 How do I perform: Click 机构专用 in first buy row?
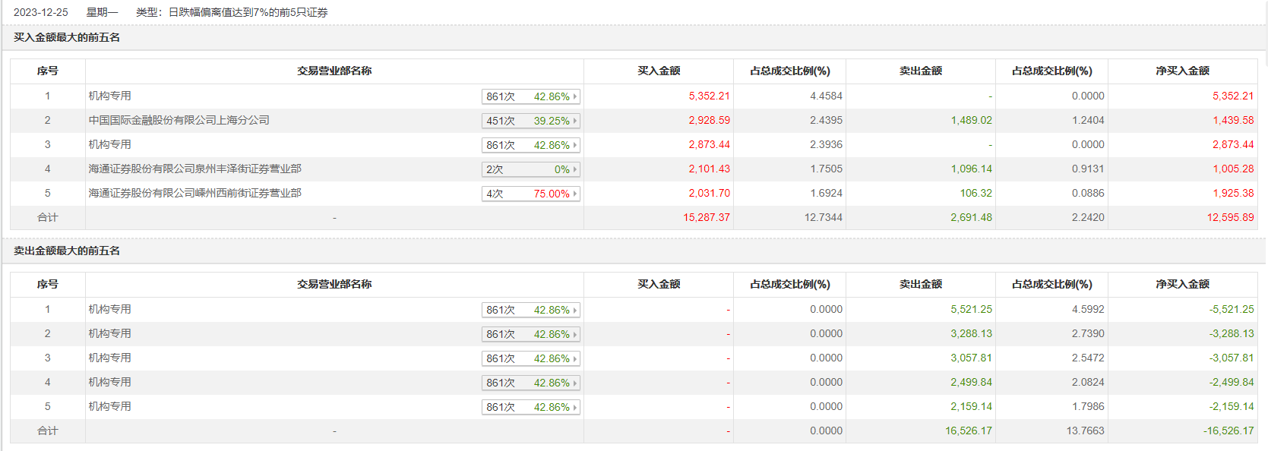point(109,96)
